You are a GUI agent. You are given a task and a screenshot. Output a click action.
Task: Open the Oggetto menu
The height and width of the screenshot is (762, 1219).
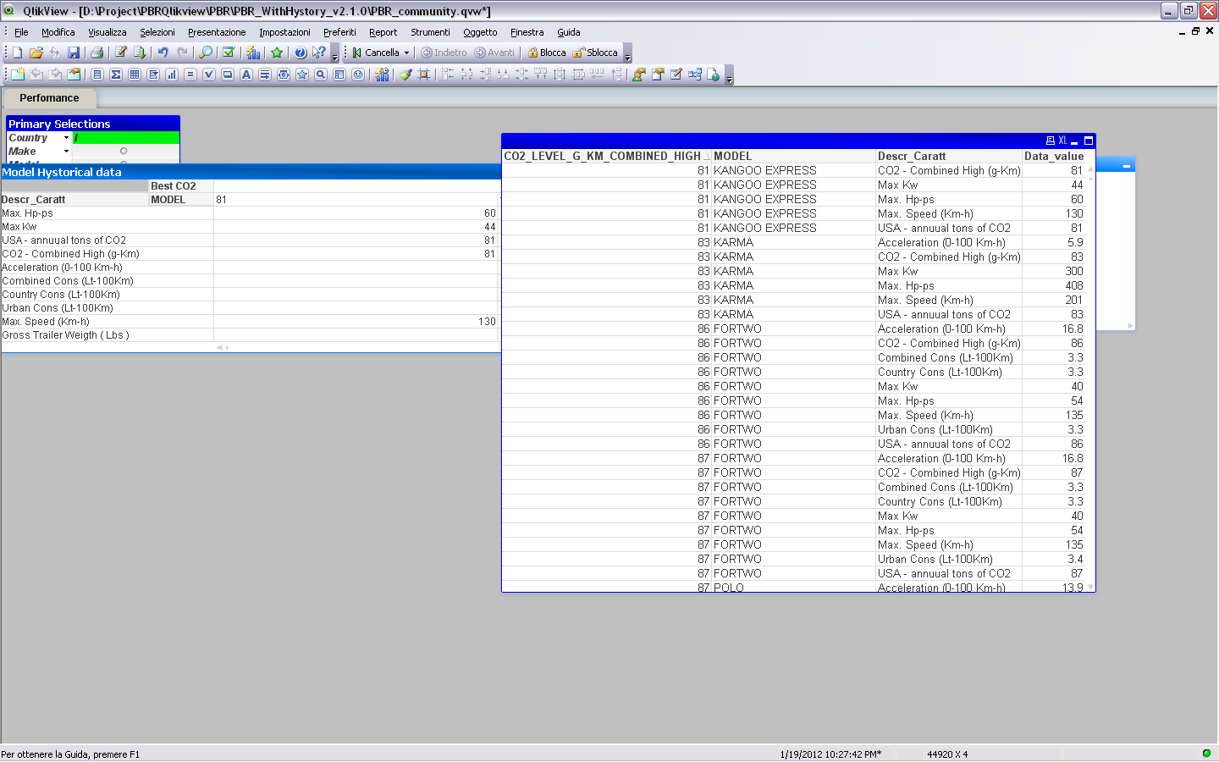pos(480,32)
